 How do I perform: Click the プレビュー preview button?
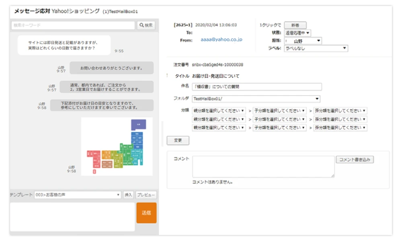(x=146, y=194)
